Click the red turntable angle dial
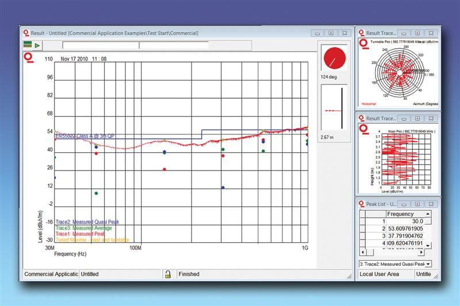460x306 pixels. 335,58
